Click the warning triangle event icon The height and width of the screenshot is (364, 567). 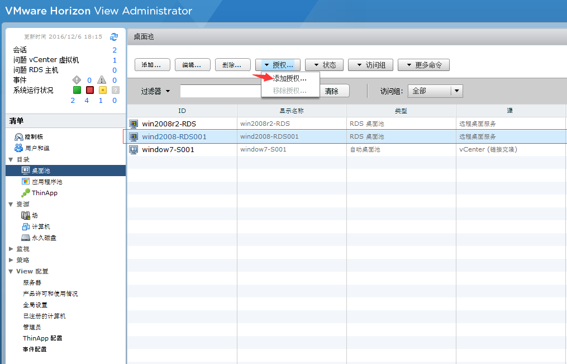(102, 80)
